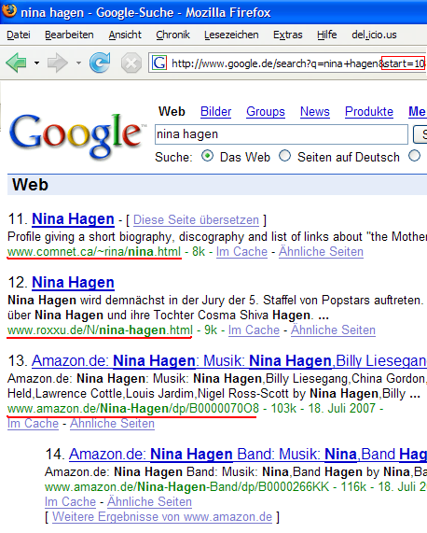Click the search box containing nina hagen
427x533 pixels.
(x=282, y=134)
